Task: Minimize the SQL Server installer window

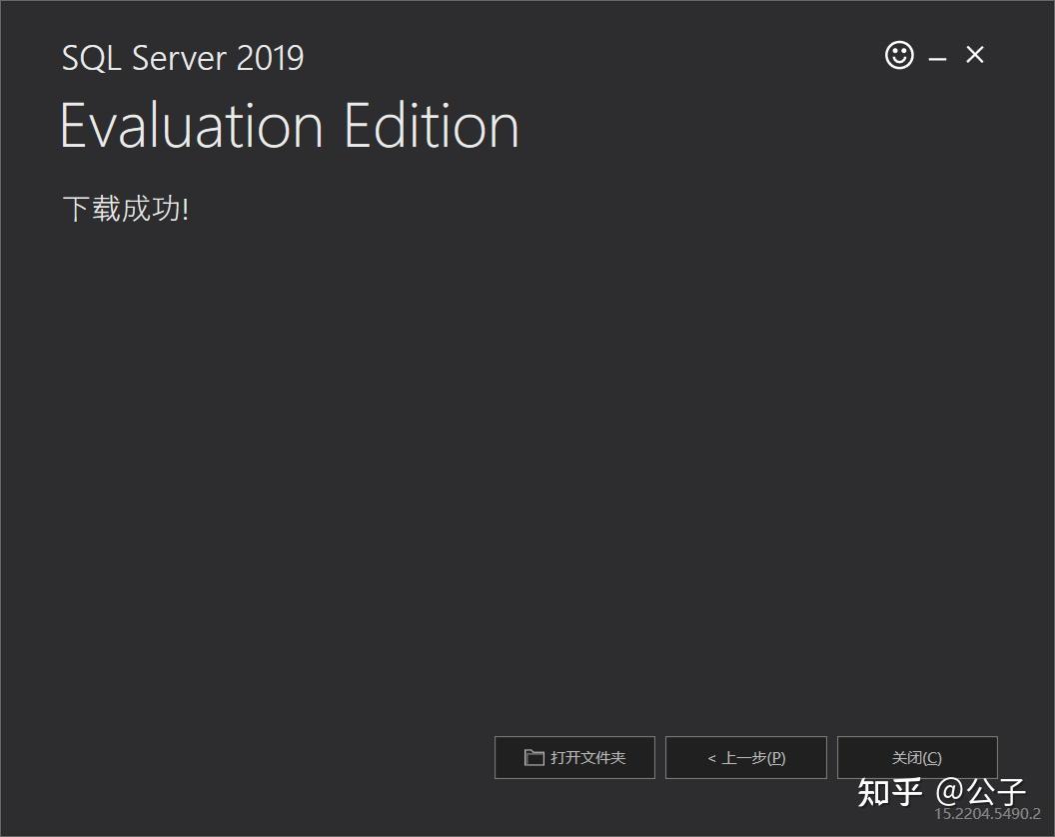Action: click(937, 58)
